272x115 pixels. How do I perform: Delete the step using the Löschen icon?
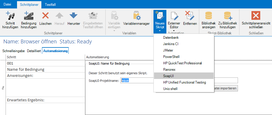tap(45, 15)
